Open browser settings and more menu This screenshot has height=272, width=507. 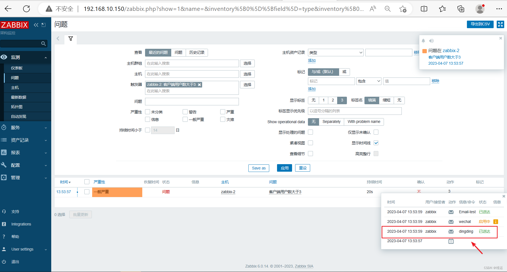tap(499, 9)
